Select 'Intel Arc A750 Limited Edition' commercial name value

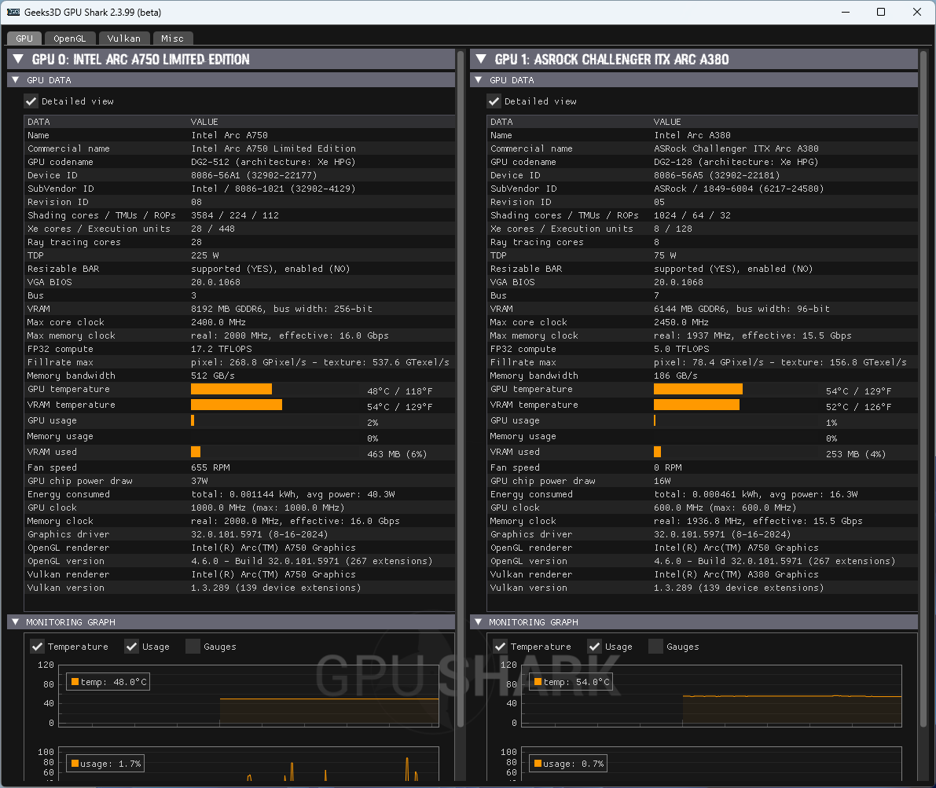tap(273, 148)
